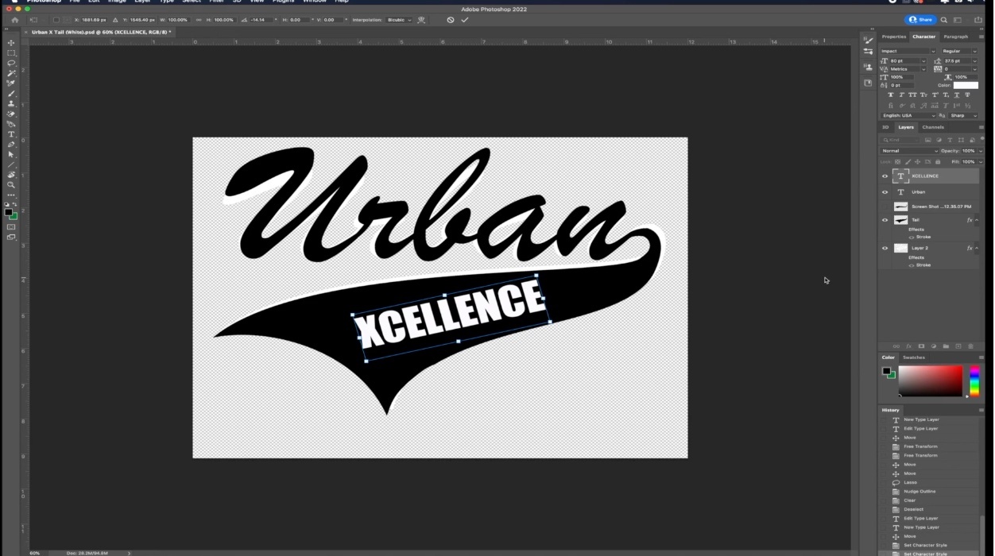Open the Impact font family dropdown
Viewport: 995px width, 556px height.
909,51
